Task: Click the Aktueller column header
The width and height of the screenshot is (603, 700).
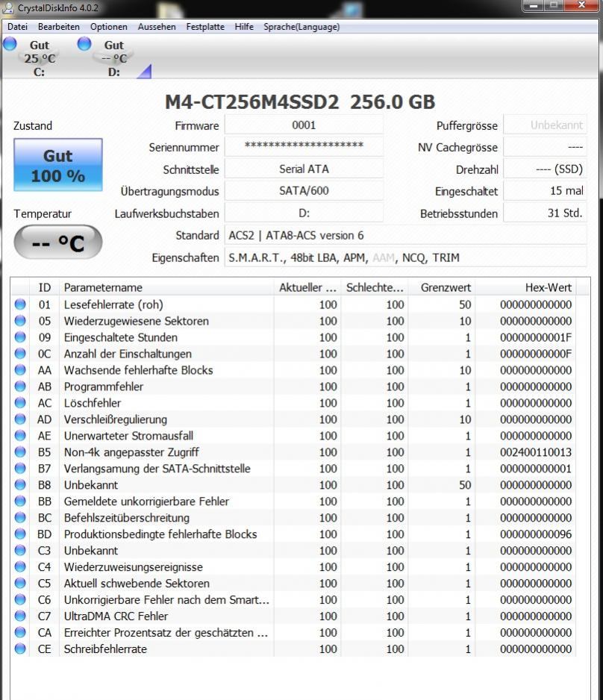Action: click(x=307, y=287)
